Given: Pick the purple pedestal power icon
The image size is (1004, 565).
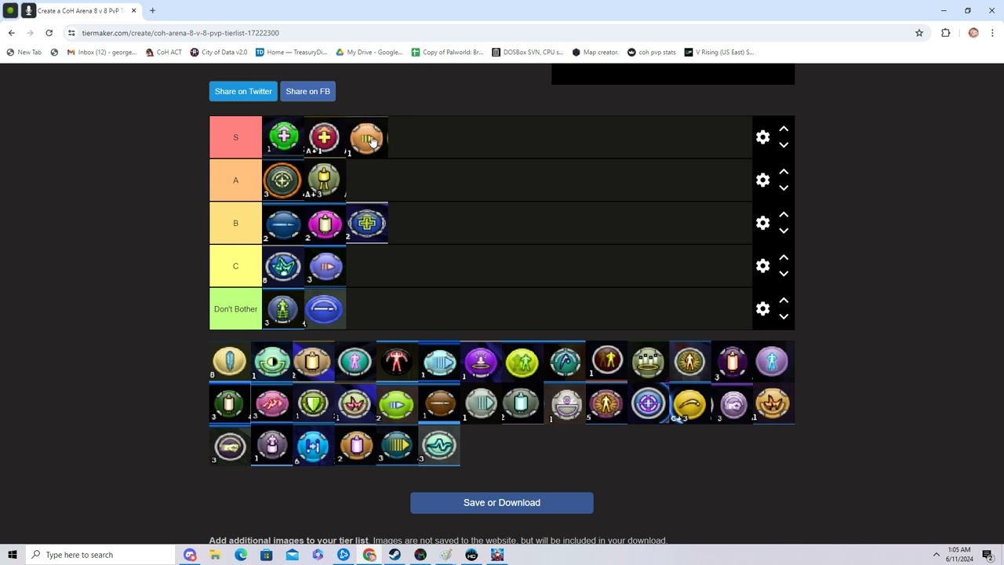Looking at the screenshot, I should click(481, 361).
